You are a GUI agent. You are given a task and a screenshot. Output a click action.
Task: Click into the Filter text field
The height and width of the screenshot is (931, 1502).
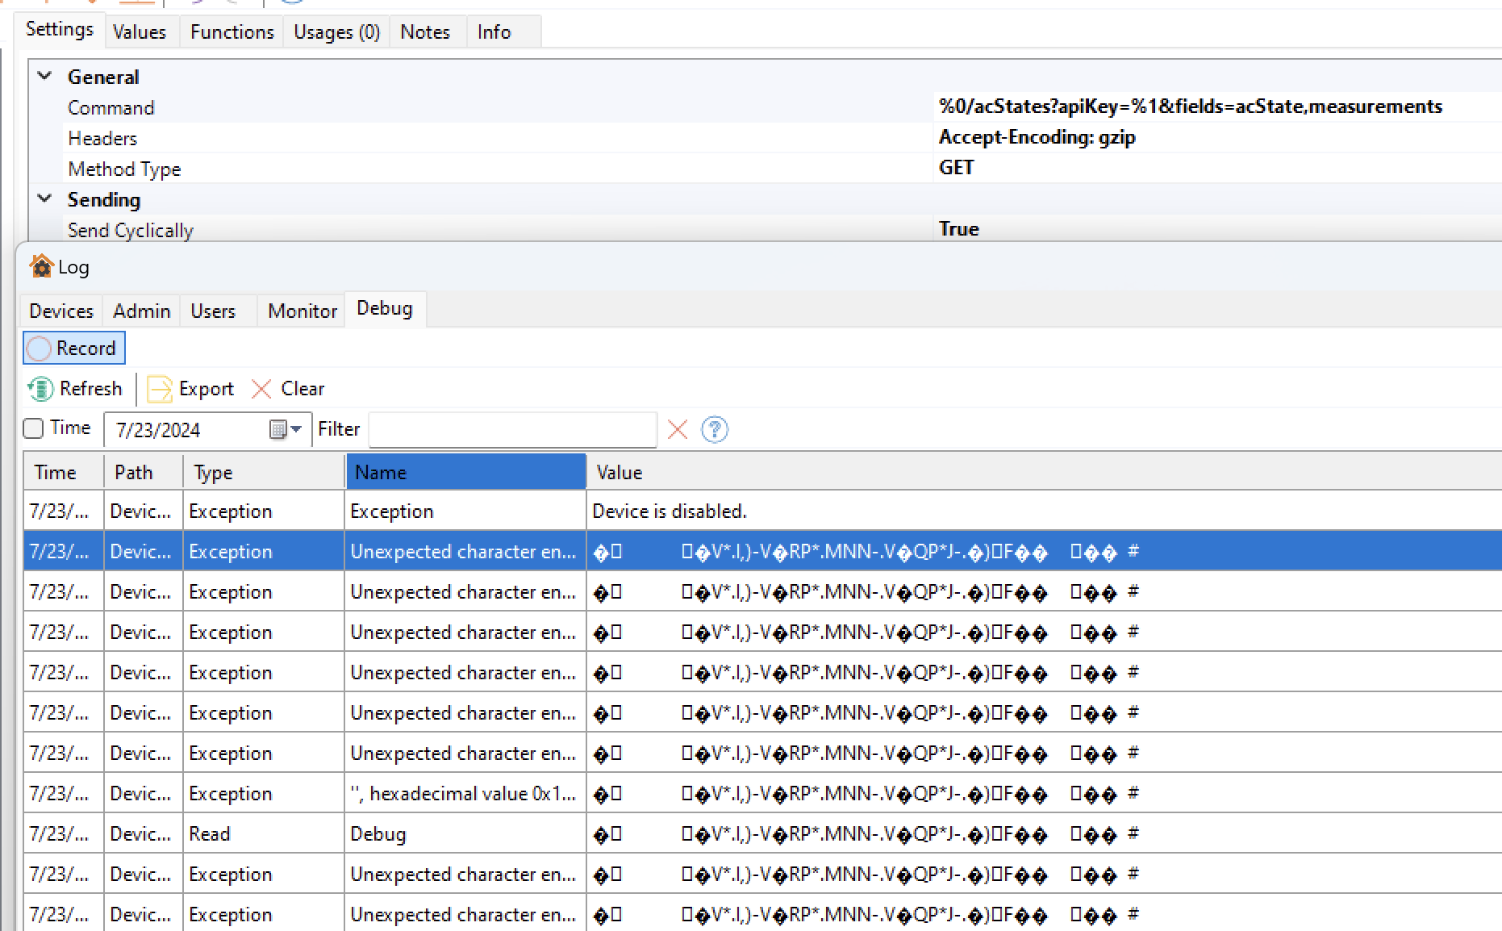512,430
